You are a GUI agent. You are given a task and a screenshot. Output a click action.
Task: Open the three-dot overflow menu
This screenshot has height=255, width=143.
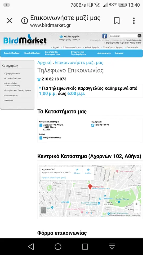134,21
